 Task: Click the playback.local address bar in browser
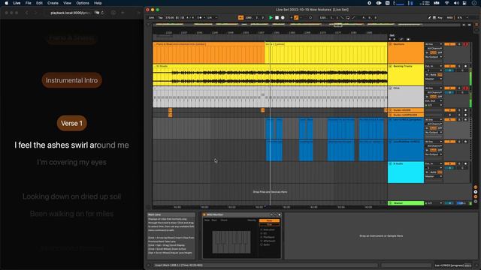(x=71, y=13)
